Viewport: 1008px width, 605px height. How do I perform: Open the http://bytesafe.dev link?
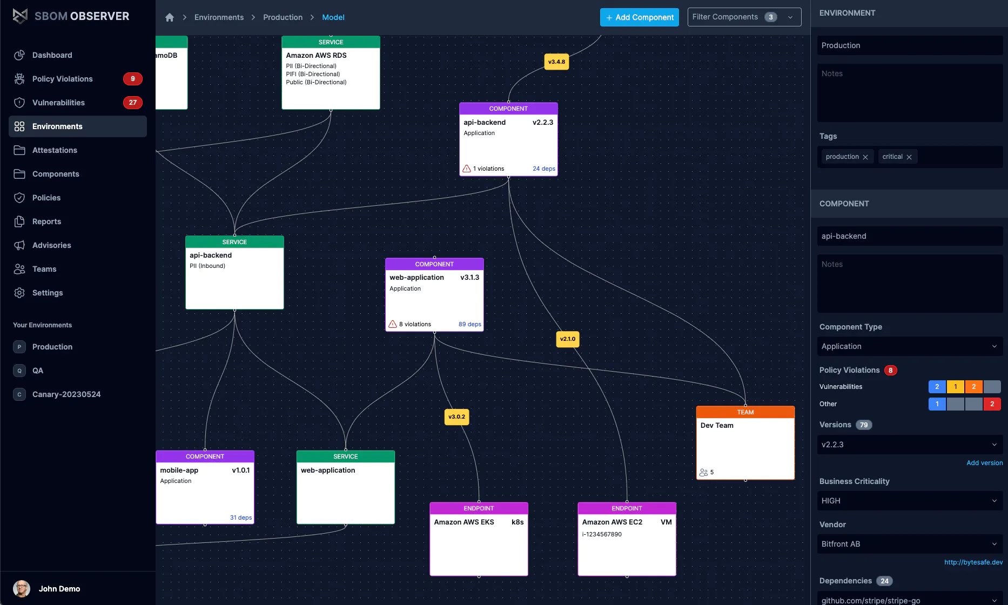tap(973, 562)
